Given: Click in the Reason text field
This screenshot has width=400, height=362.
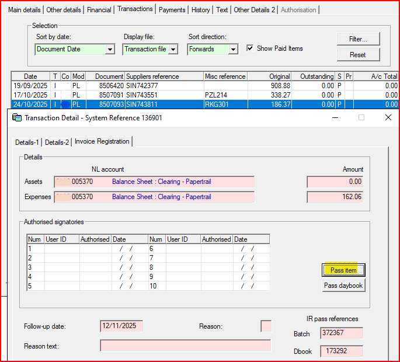Looking at the screenshot, I should [x=185, y=346].
